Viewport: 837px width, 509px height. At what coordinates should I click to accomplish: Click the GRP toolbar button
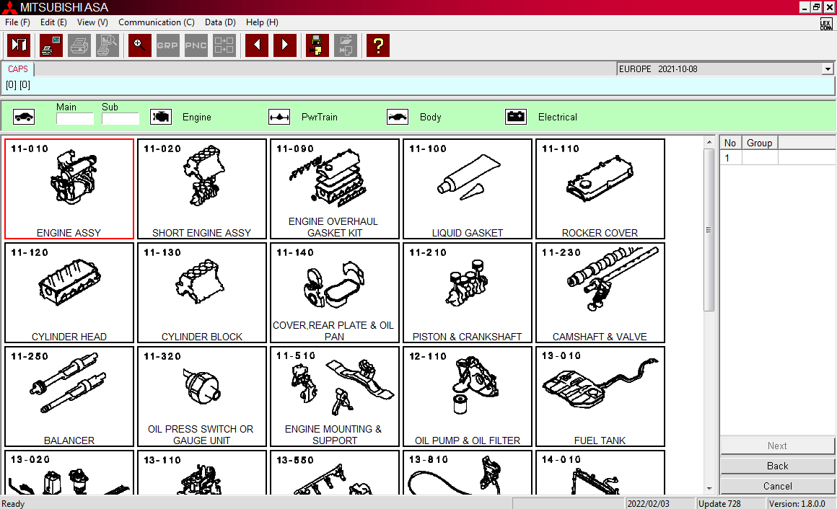coord(167,45)
